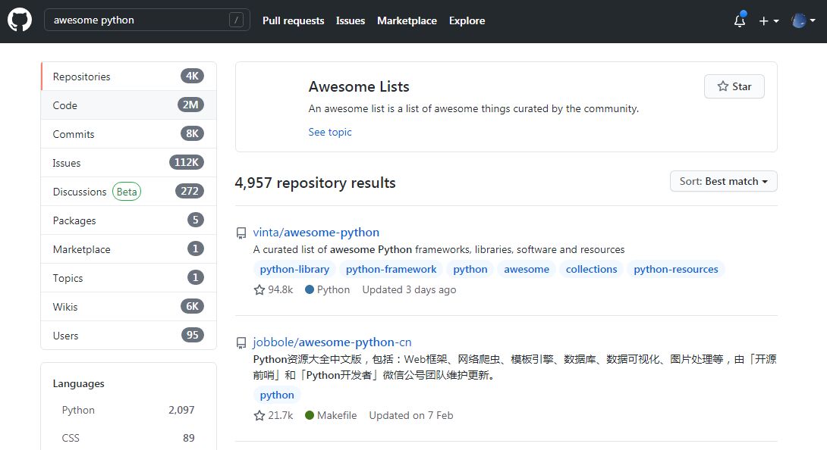Viewport: 827px width, 450px height.
Task: Click the python-resources topic tag
Action: (675, 269)
